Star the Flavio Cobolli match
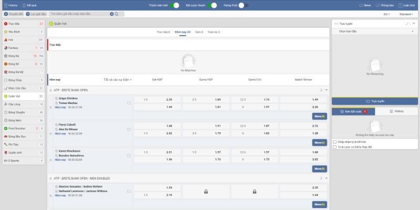The height and width of the screenshot is (210, 420). pyautogui.click(x=51, y=133)
